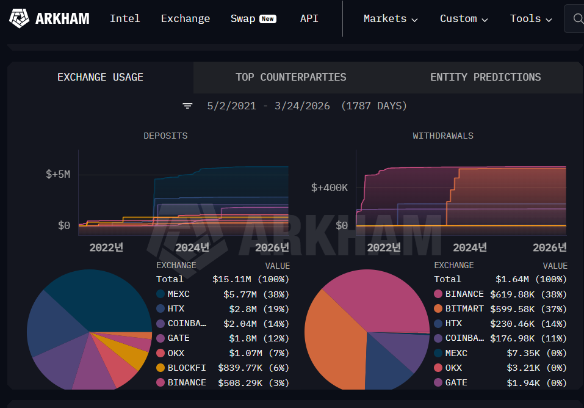584x408 pixels.
Task: Click the $2.8M (19%) deposit value
Action: pyautogui.click(x=259, y=309)
